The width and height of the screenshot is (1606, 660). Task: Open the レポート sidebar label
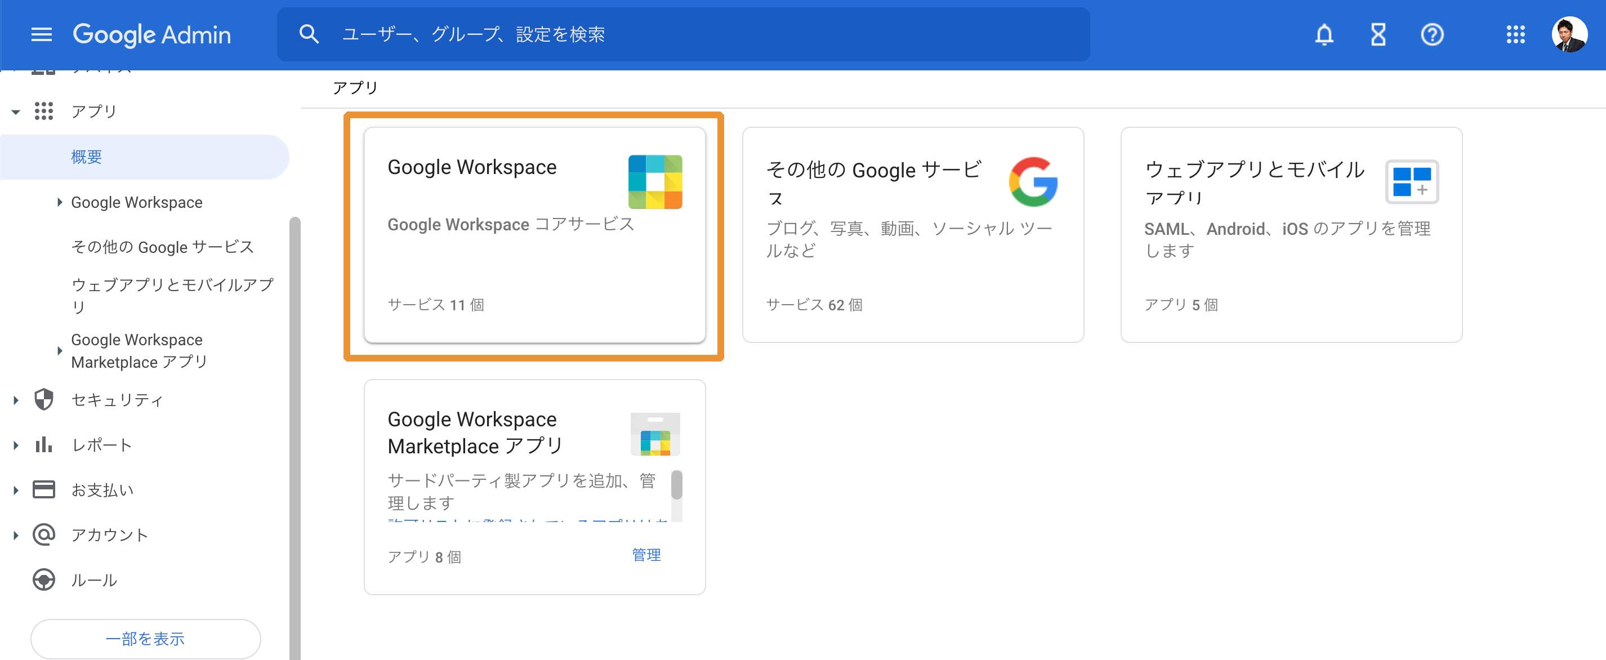point(101,445)
